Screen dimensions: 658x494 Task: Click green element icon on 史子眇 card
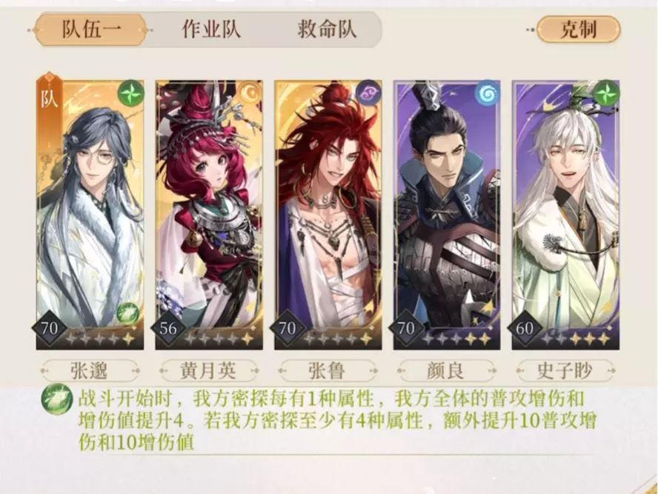tap(606, 93)
